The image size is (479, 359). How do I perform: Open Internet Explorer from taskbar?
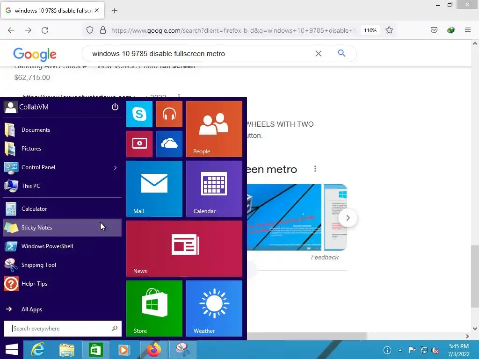point(38,350)
